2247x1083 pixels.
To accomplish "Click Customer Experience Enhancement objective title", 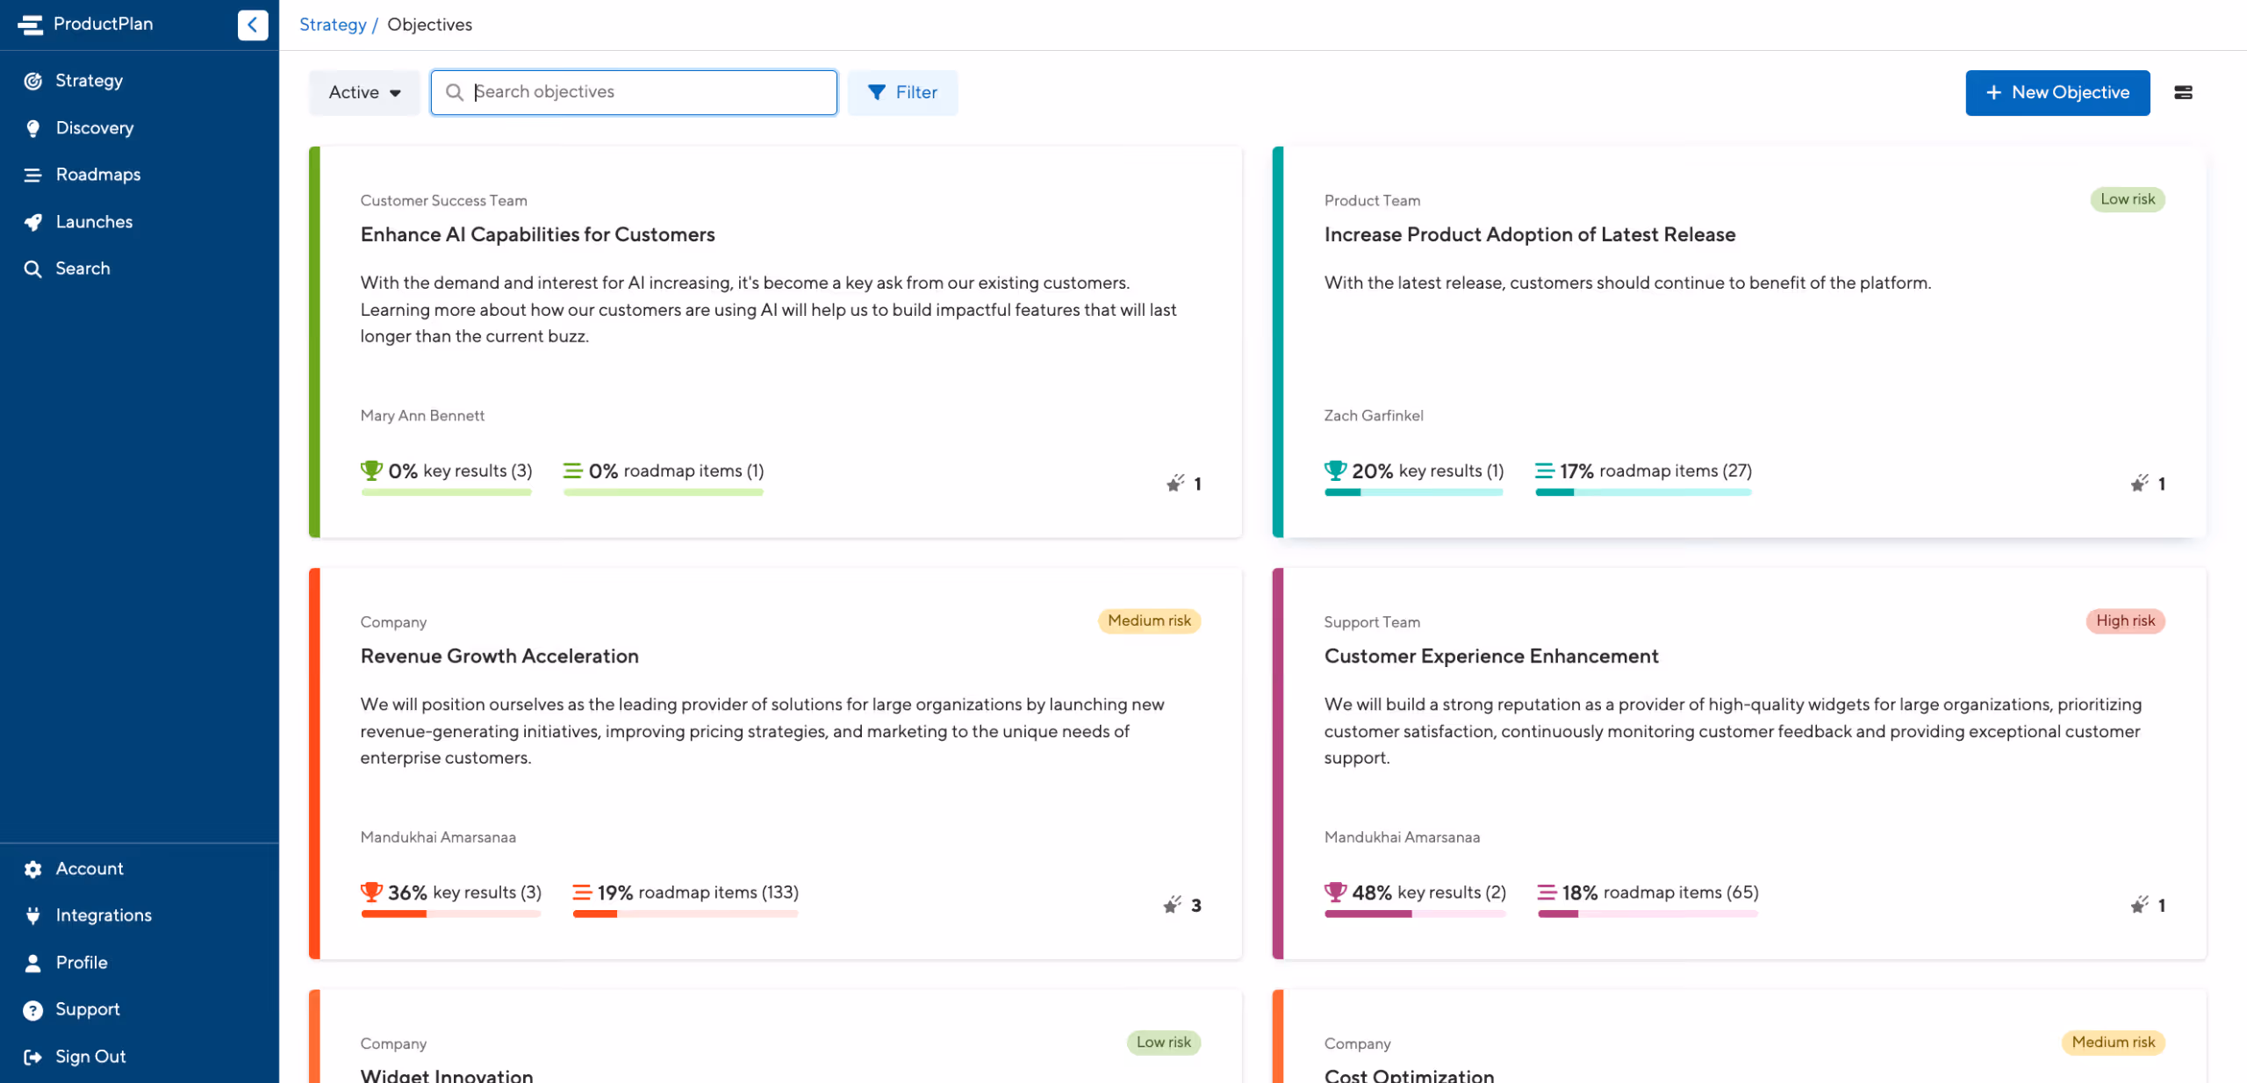I will coord(1490,656).
